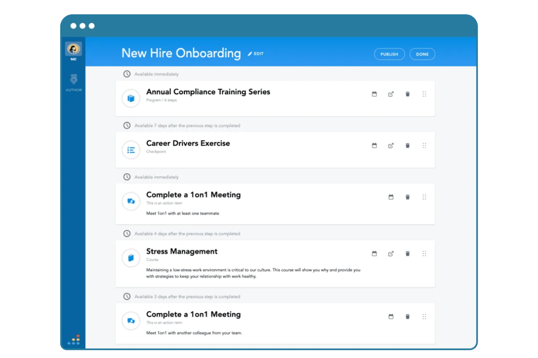Click clock icon beside 'Available 3 days after'
This screenshot has width=538, height=358.
pos(127,297)
